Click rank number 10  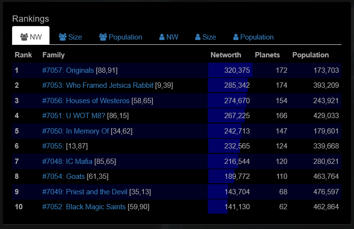19,207
